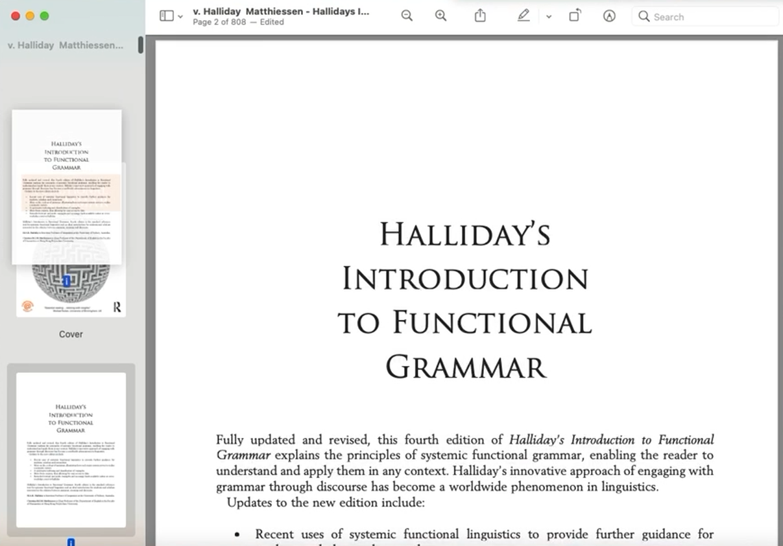Select the sidebar document header "v. Halliday Matthiessen"

(x=65, y=45)
